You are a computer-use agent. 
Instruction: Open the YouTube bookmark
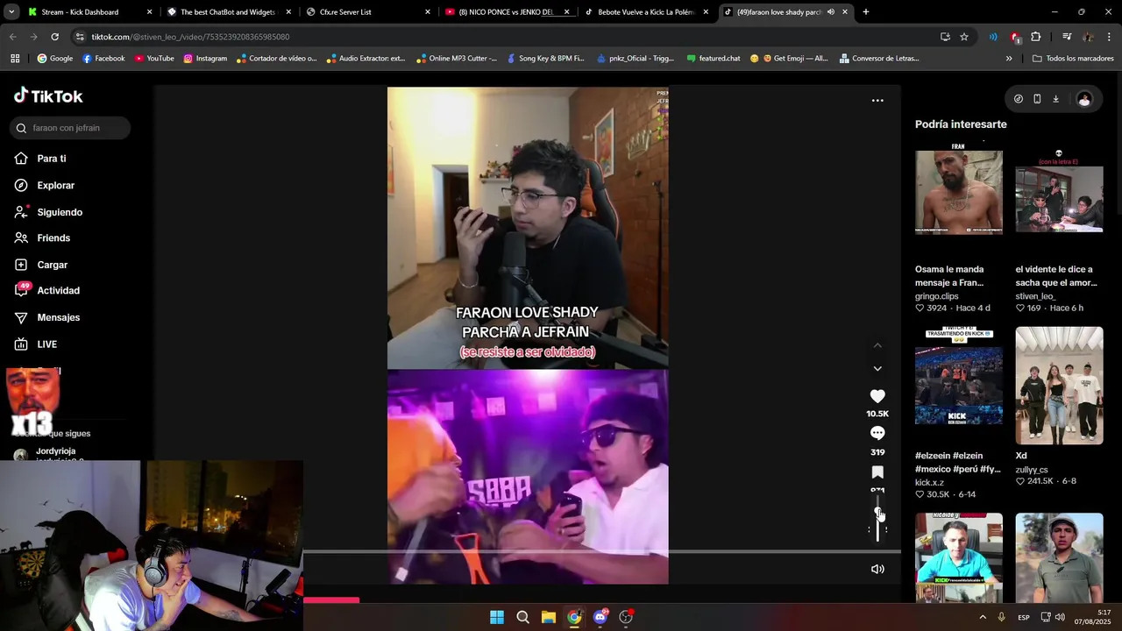click(154, 59)
